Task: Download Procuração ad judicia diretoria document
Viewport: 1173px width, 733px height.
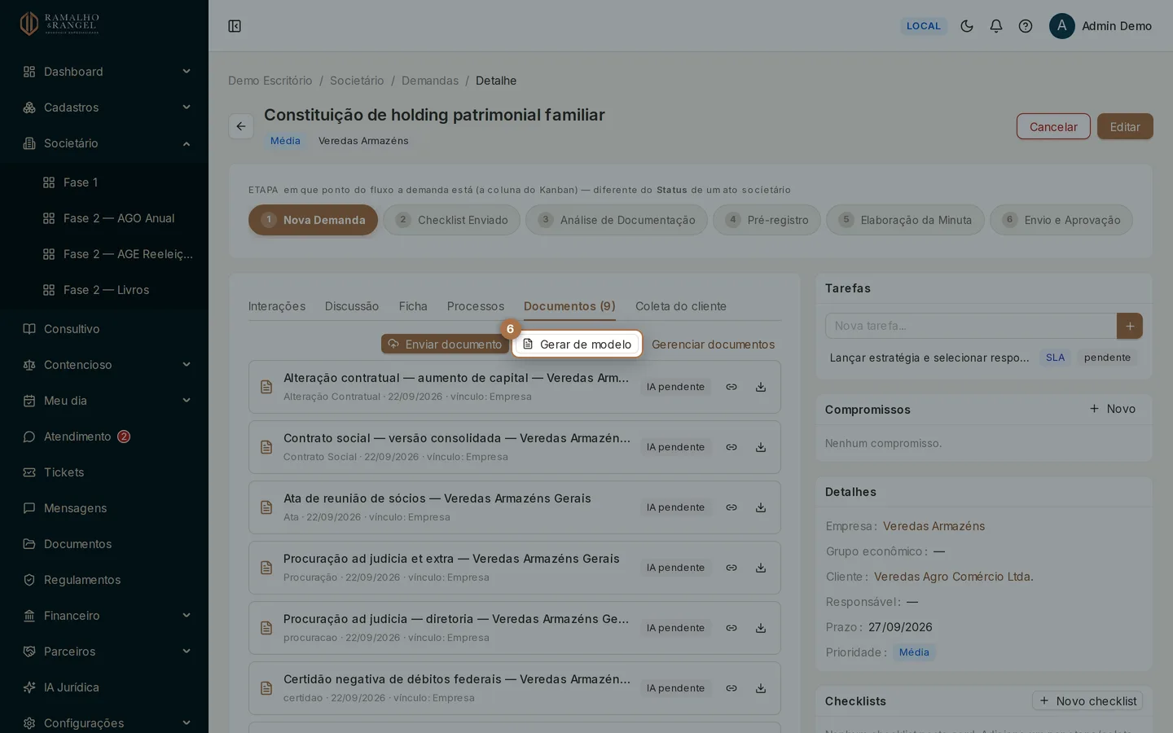Action: point(761,628)
